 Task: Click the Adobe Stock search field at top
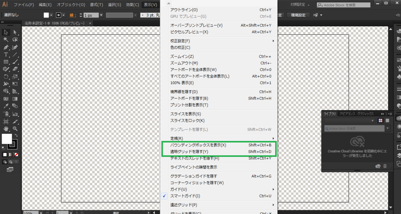[x=343, y=5]
